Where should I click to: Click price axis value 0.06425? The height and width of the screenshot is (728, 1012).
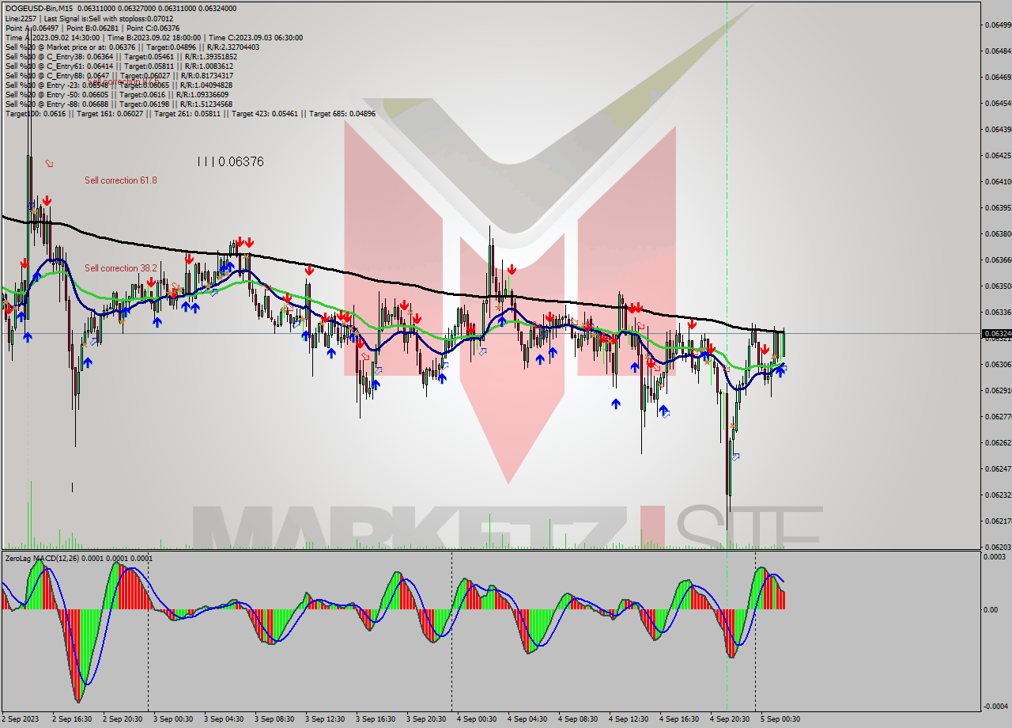tap(997, 155)
